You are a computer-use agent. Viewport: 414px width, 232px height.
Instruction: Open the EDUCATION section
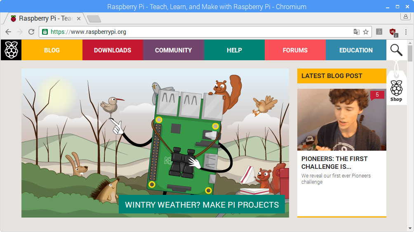[356, 50]
